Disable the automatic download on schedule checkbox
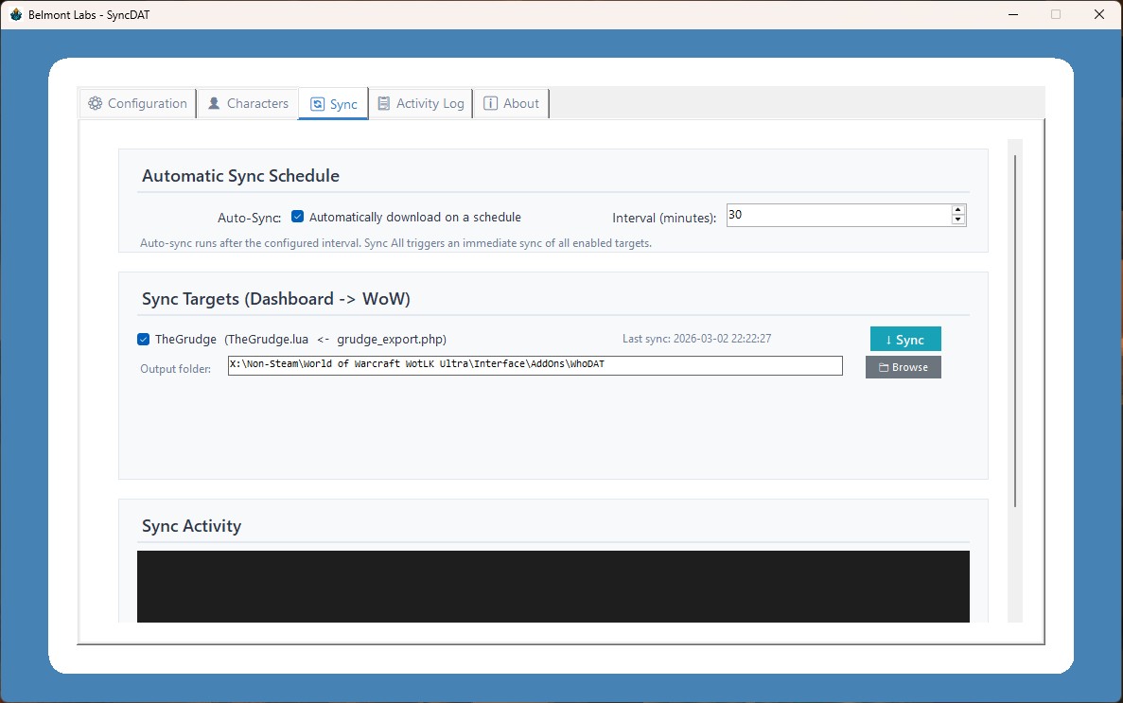The image size is (1123, 703). tap(297, 217)
